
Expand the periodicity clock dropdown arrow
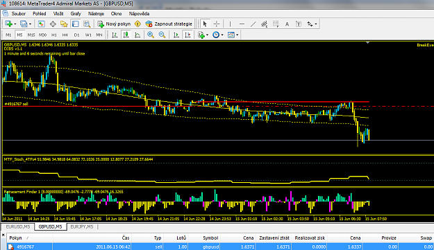tap(222, 35)
